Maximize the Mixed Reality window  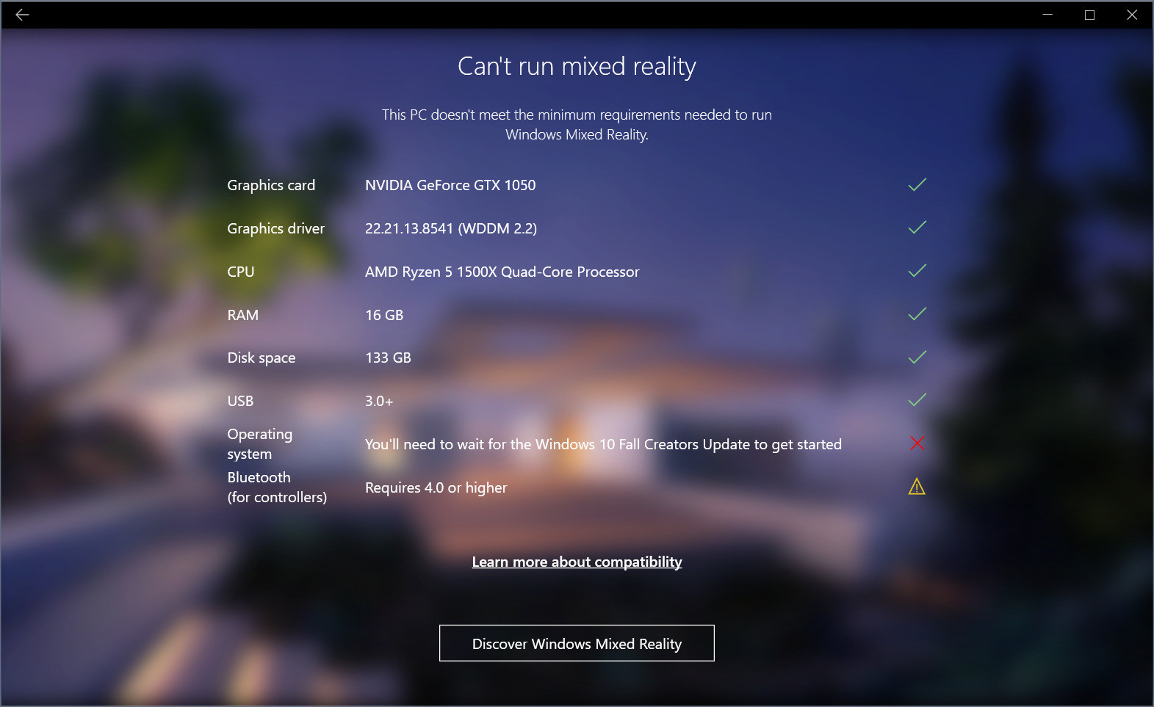(x=1089, y=15)
